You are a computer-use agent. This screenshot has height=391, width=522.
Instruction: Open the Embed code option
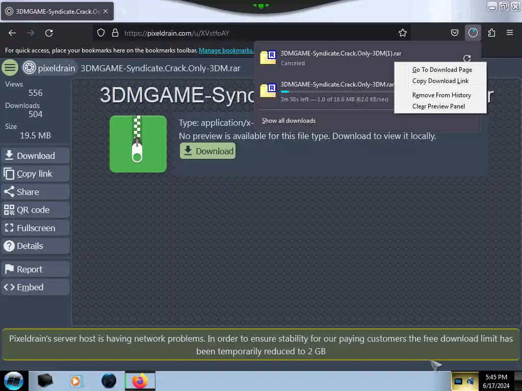pyautogui.click(x=36, y=287)
